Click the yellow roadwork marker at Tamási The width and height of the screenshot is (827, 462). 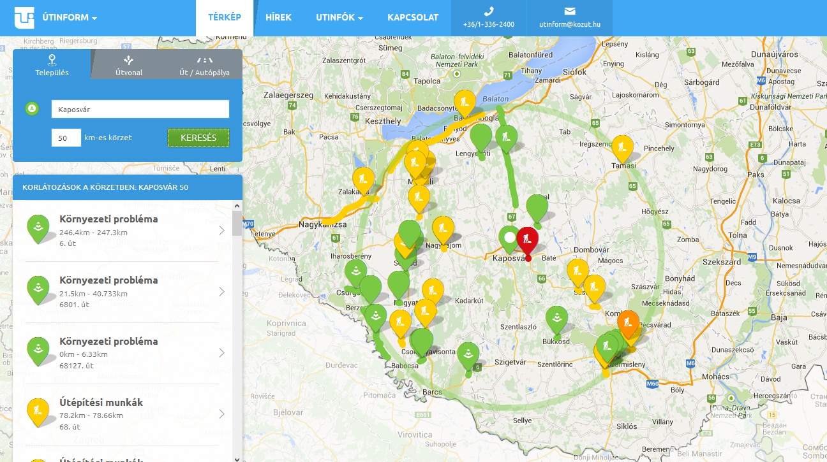[623, 148]
